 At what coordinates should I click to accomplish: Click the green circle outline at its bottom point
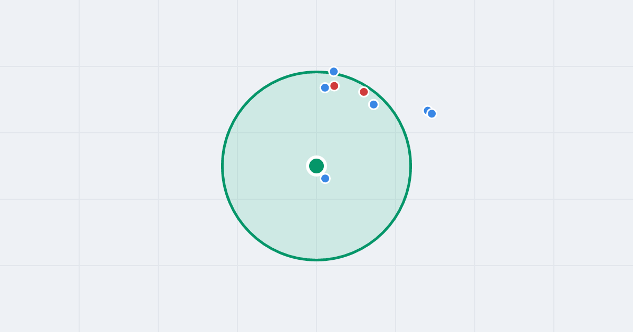pyautogui.click(x=316, y=260)
